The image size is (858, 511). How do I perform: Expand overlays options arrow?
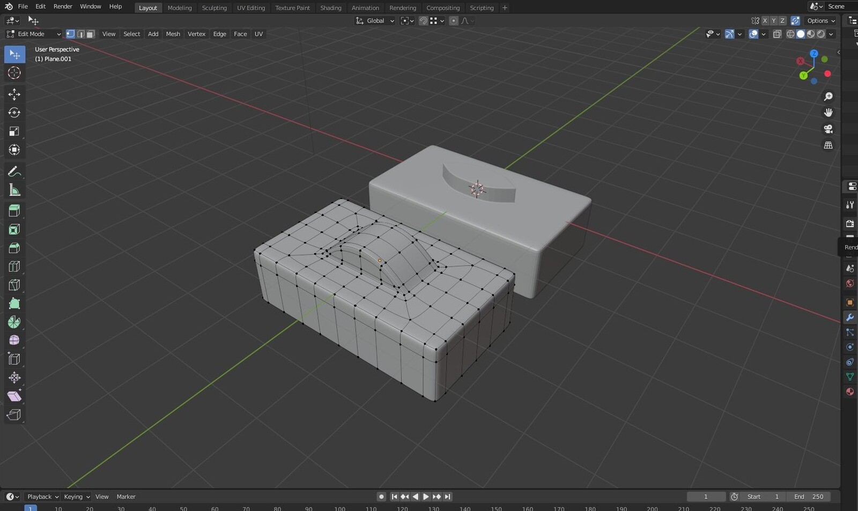pyautogui.click(x=764, y=34)
